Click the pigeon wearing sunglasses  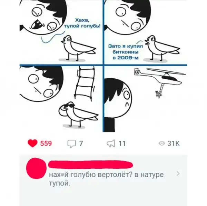click(x=78, y=114)
